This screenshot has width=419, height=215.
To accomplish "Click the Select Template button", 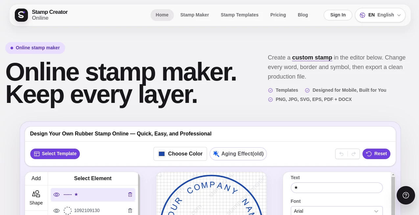I will tap(55, 154).
